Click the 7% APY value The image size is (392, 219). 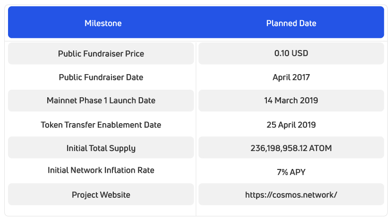coord(291,172)
